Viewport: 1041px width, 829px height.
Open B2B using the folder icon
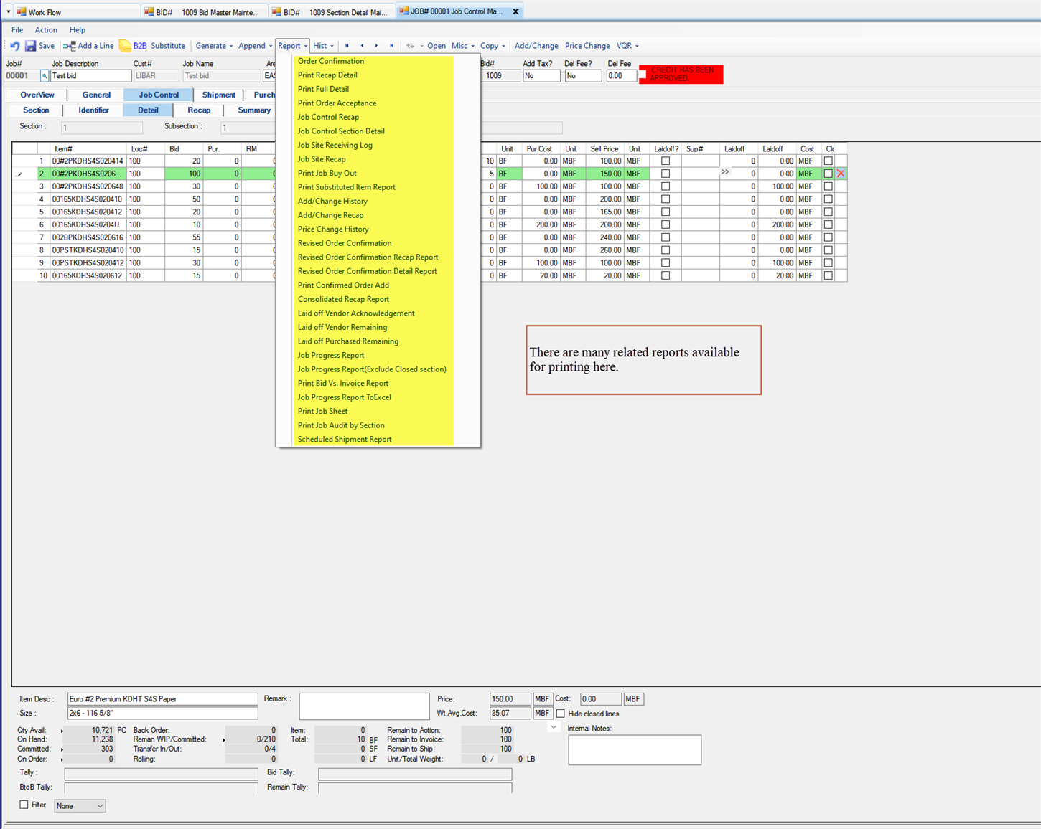coord(123,45)
